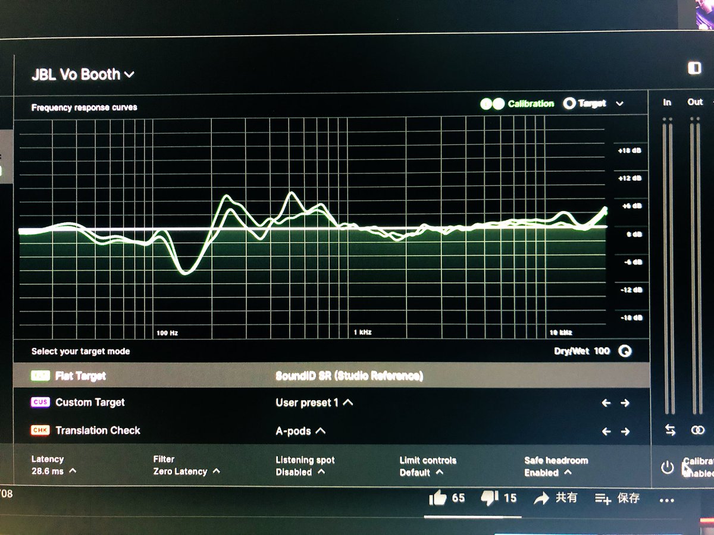Adjust the Dry/Wet knob

coord(625,351)
